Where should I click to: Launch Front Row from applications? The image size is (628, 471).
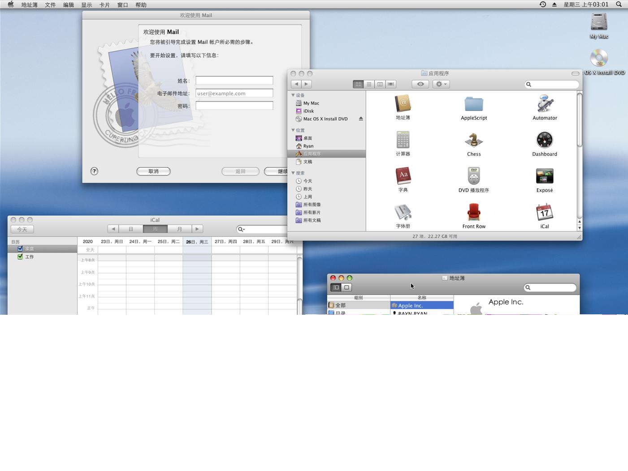(473, 213)
